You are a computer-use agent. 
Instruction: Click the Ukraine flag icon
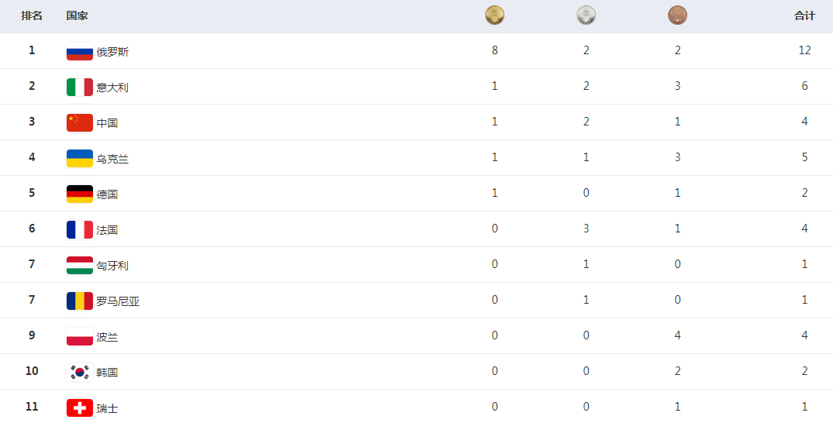click(x=80, y=158)
